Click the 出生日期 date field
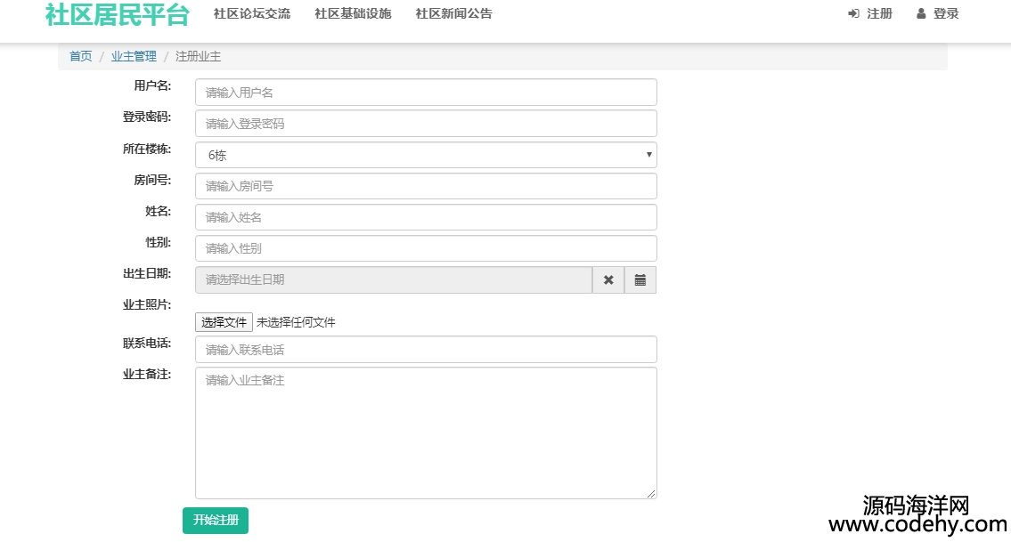Screen dimensions: 1011x542 [x=394, y=279]
